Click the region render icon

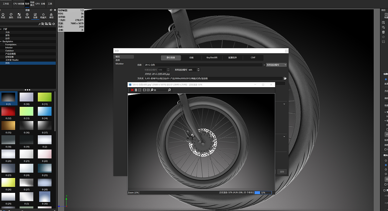(140, 90)
